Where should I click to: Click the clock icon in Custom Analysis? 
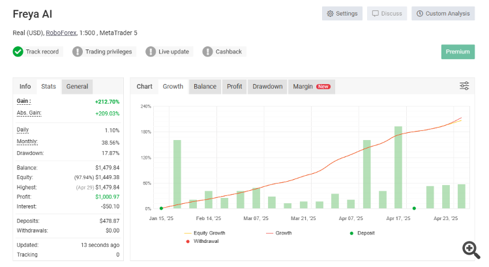click(420, 14)
